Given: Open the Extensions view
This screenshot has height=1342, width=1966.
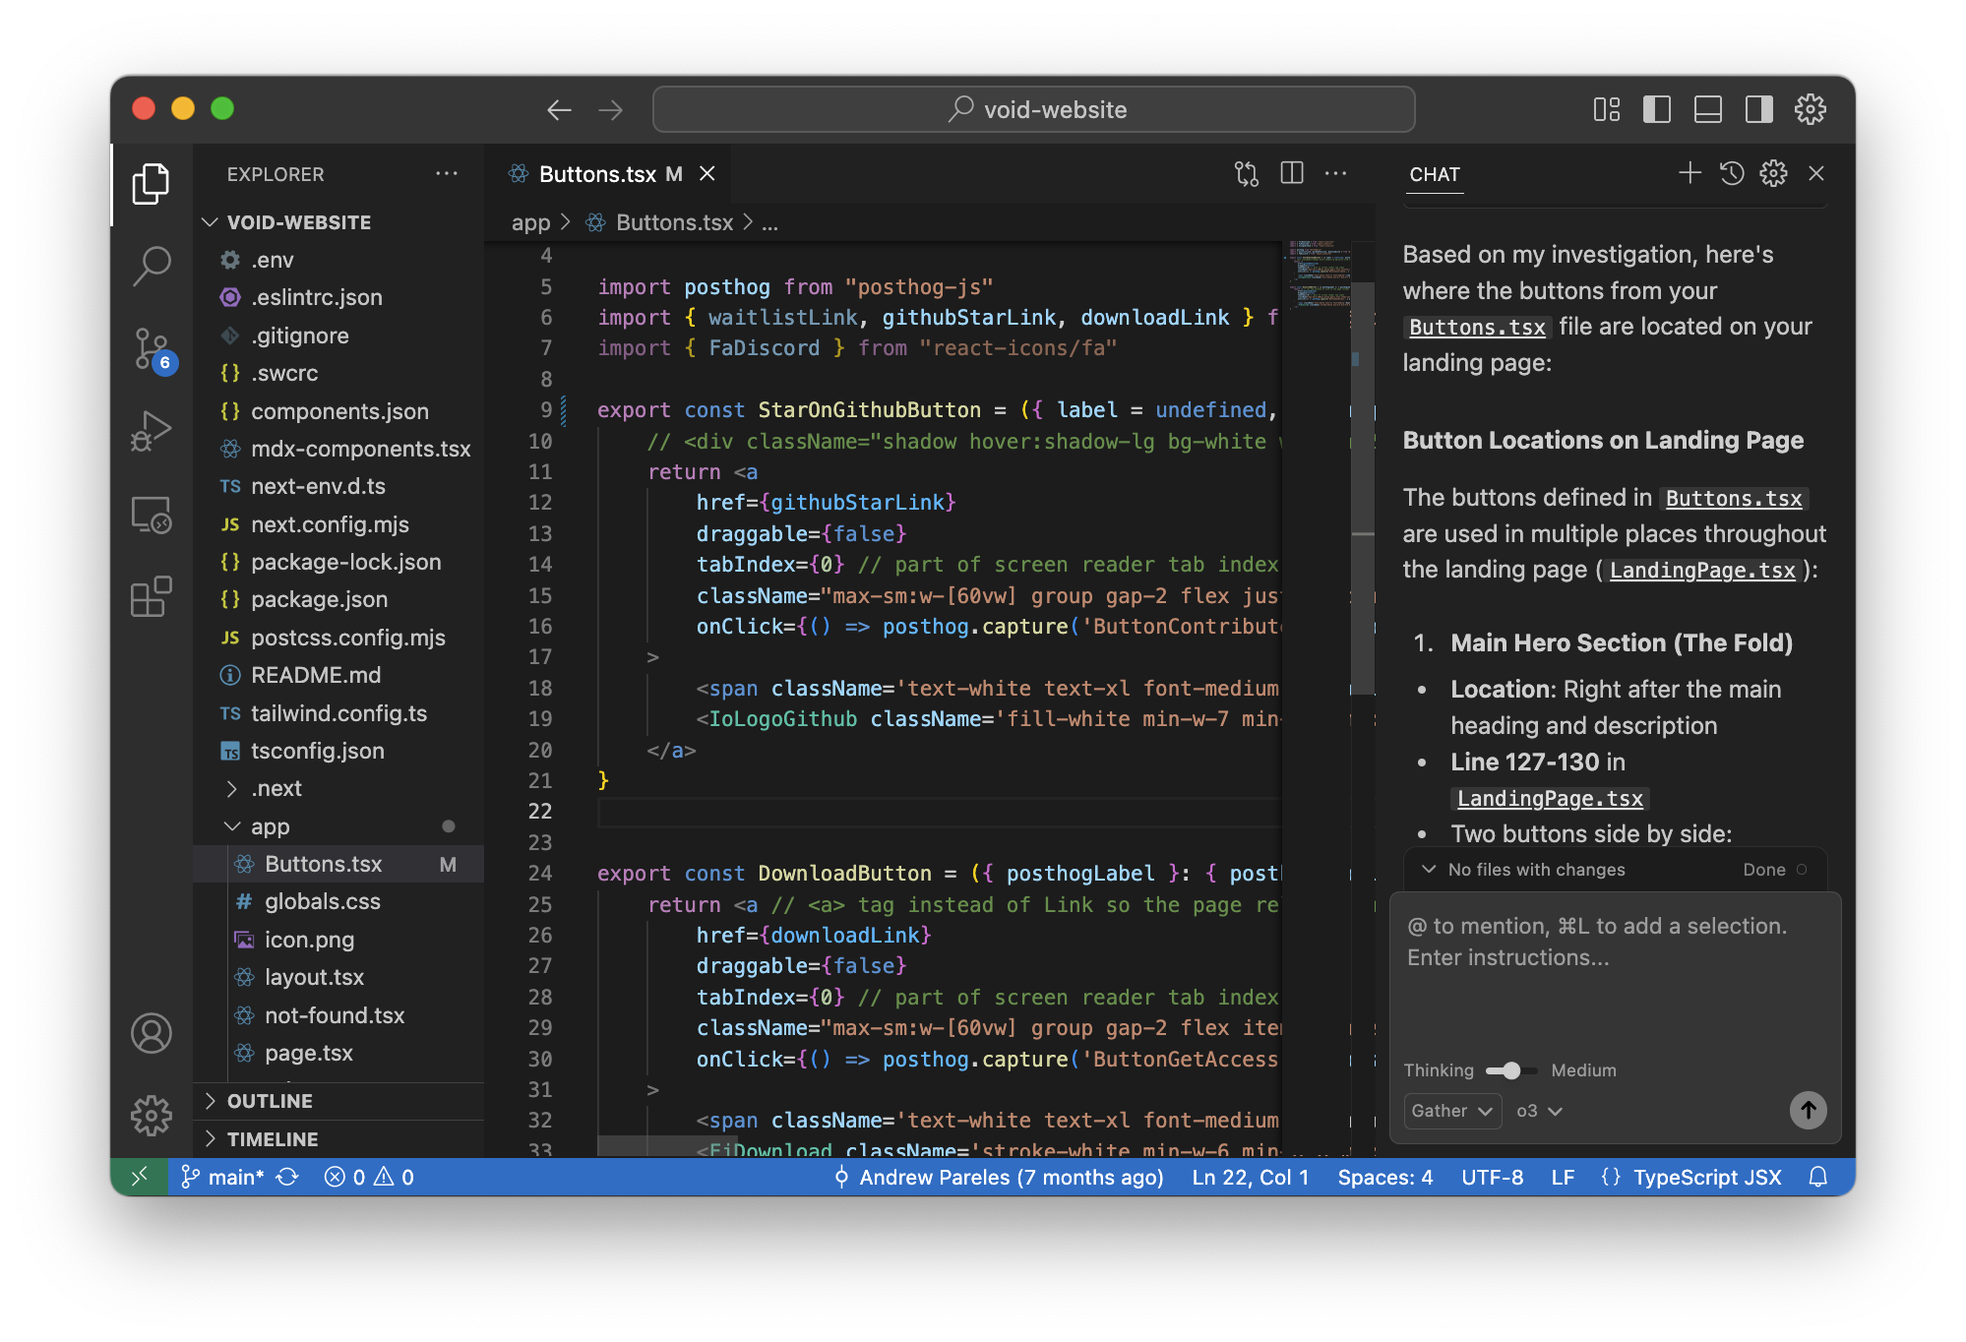Looking at the screenshot, I should (152, 597).
